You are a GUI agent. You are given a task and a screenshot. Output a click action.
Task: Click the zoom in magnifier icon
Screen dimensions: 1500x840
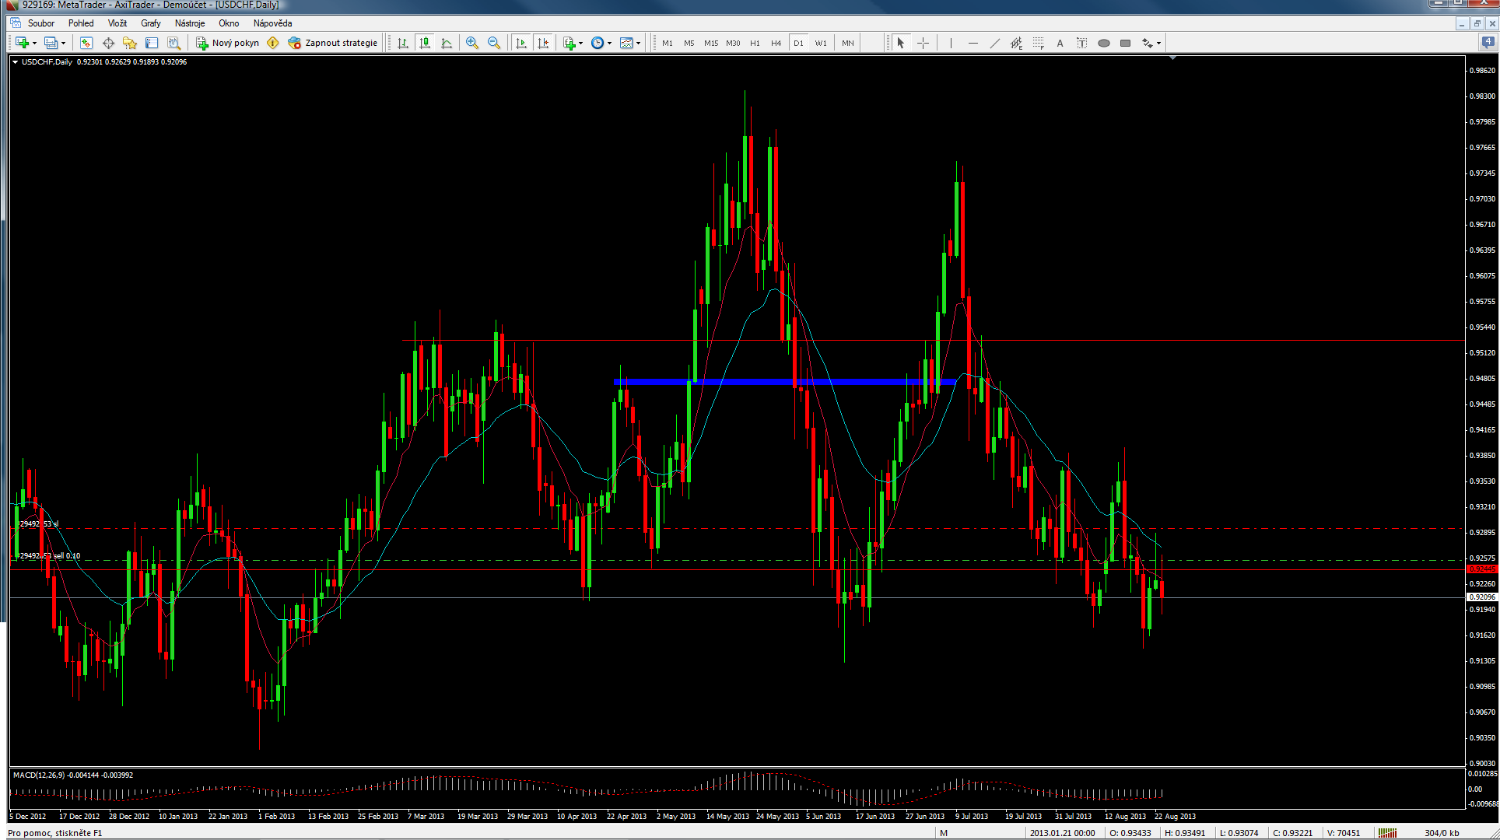[471, 43]
